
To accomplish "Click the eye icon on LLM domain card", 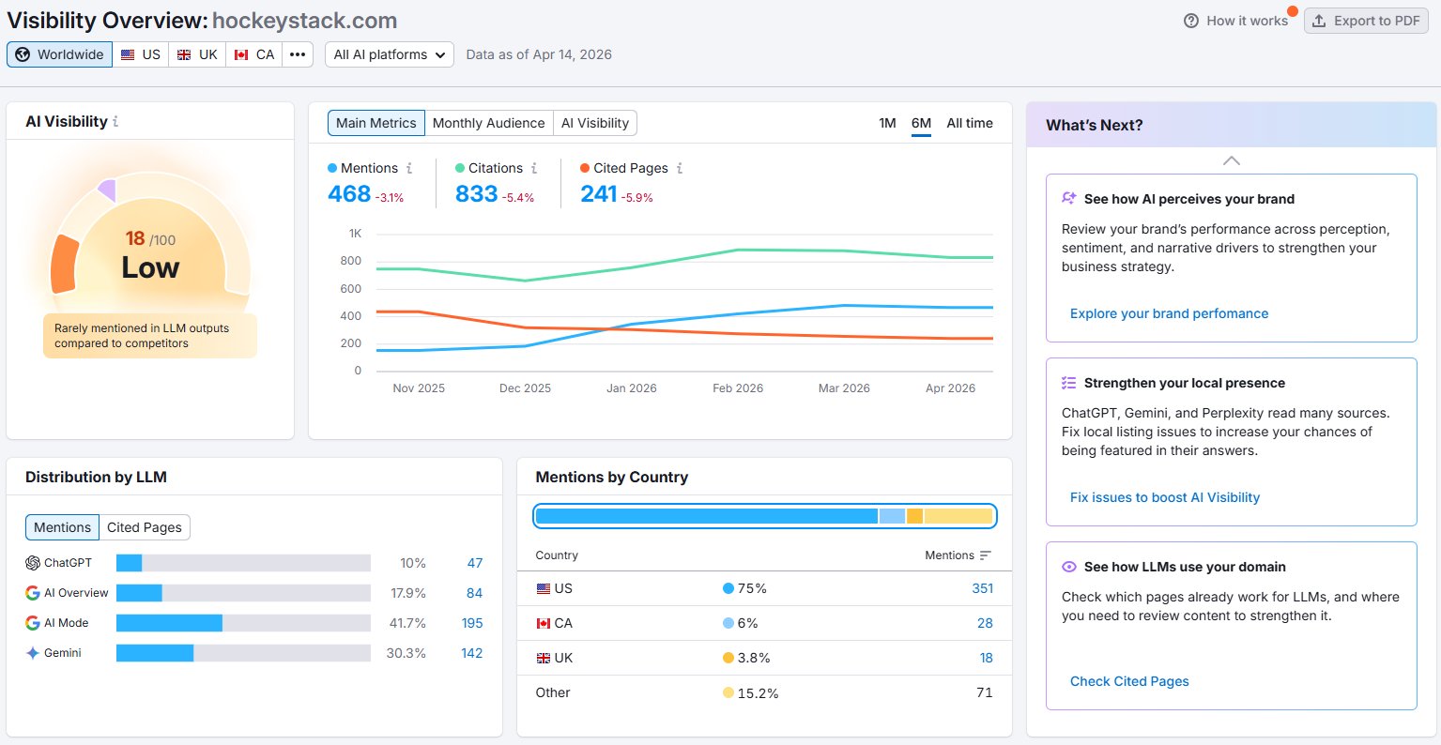I will [1068, 567].
